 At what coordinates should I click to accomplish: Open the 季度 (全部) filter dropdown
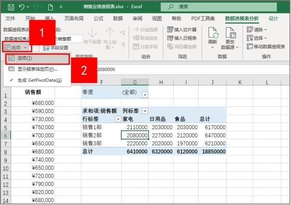click(145, 95)
